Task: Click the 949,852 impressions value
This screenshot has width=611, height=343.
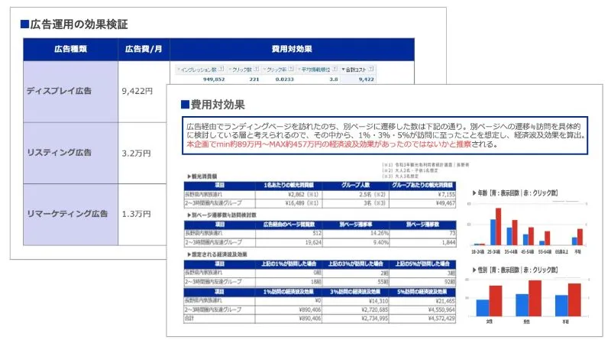Action: 214,79
